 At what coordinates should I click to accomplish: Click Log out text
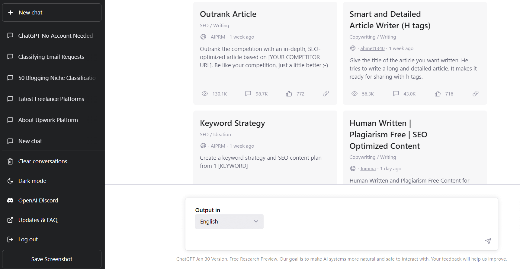28,239
